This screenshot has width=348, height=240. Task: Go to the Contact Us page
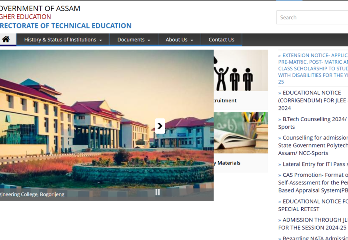(221, 40)
